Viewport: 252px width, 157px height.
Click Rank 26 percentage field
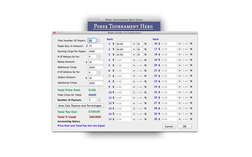point(185,98)
